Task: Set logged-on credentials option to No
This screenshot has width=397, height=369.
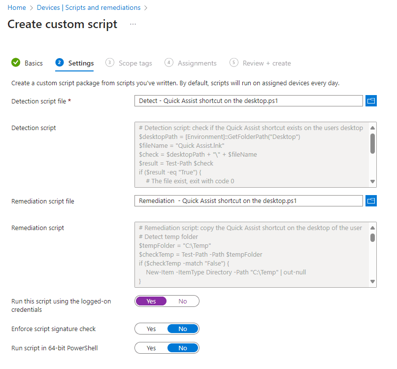Action: pos(183,301)
